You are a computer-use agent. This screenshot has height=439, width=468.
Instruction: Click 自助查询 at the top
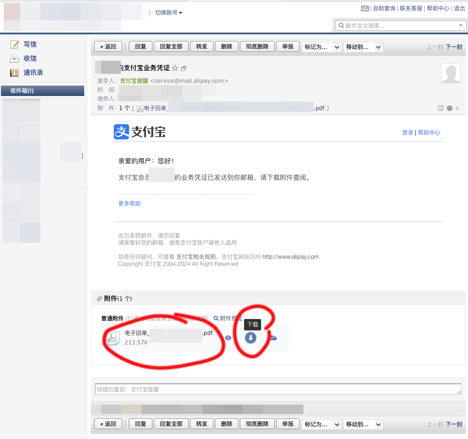tap(384, 8)
